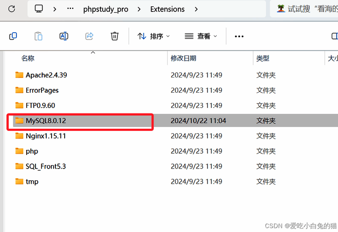The height and width of the screenshot is (232, 338).
Task: Click the folder icon of FTP0.9.60
Action: (19, 105)
